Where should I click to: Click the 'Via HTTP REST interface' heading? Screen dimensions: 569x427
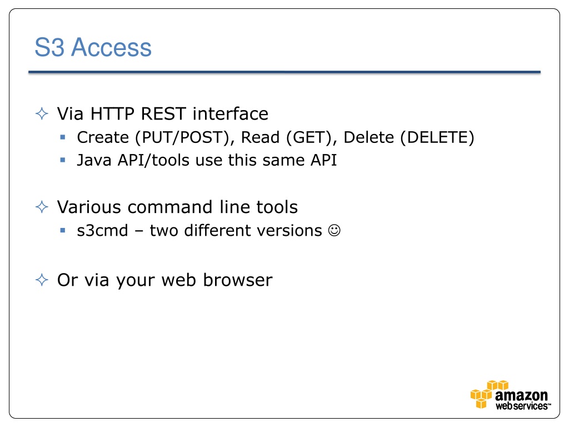point(163,113)
